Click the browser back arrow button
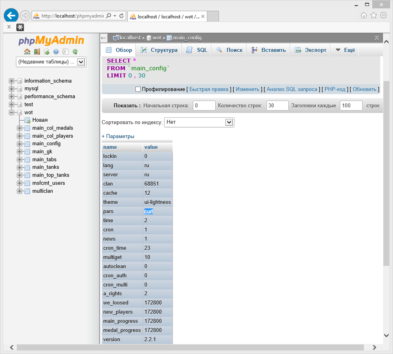The height and width of the screenshot is (354, 393). pos(11,16)
